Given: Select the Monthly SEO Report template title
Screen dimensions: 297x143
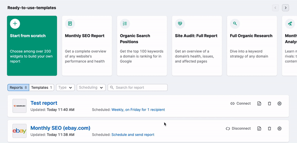Looking at the screenshot, I should (x=85, y=36).
